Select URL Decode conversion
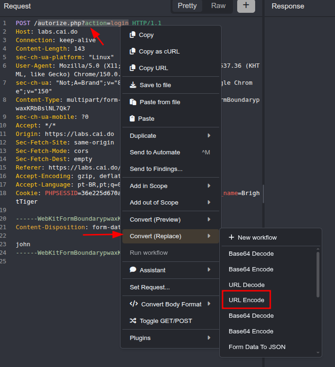 coord(269,285)
